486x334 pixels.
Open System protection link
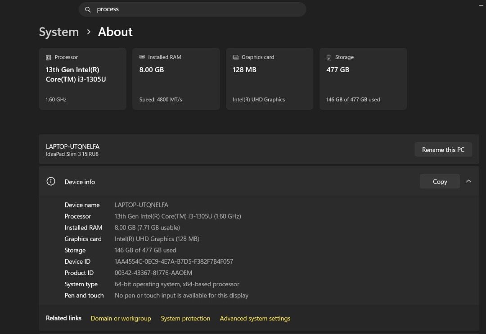point(185,319)
